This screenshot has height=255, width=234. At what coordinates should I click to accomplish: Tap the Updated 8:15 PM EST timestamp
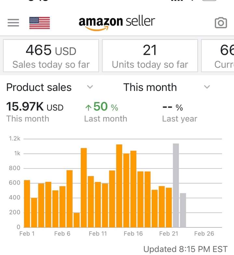[x=185, y=249]
